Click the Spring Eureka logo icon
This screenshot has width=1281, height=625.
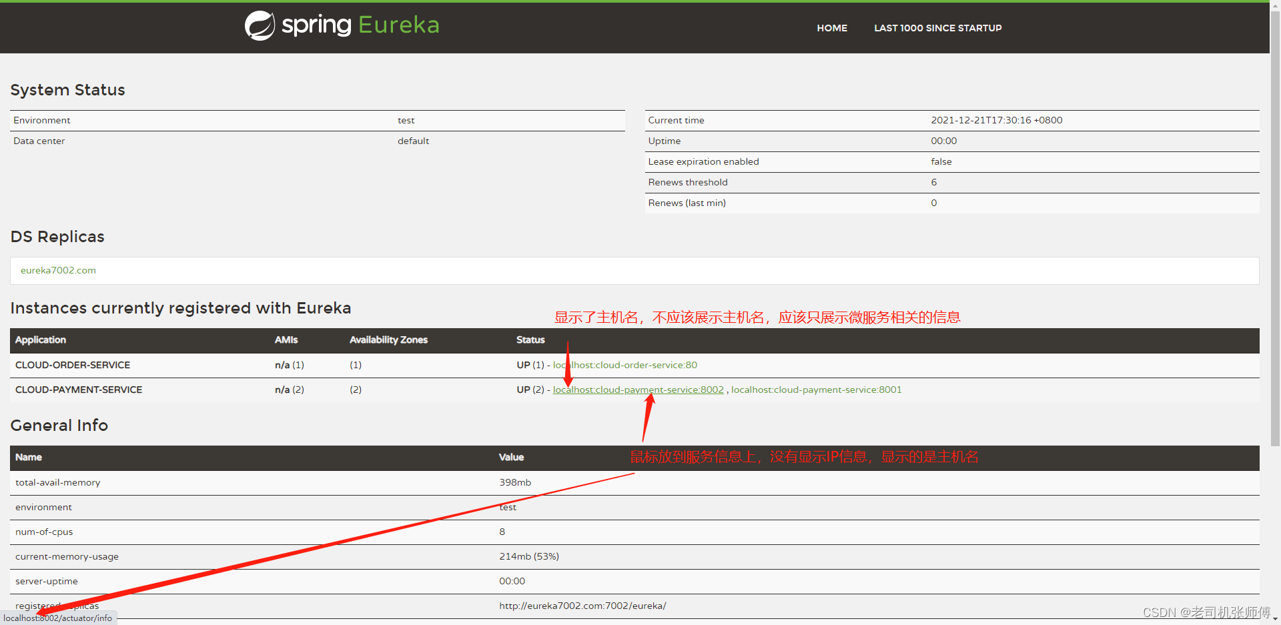point(260,25)
